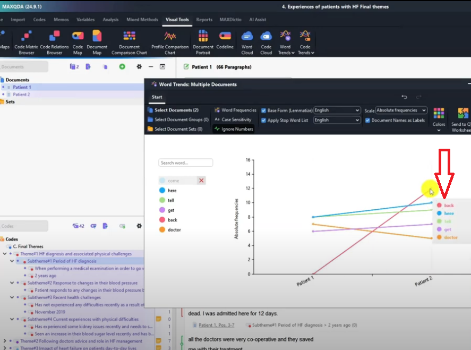Open the Colors palette in Word Trends
The image size is (471, 350).
(439, 119)
